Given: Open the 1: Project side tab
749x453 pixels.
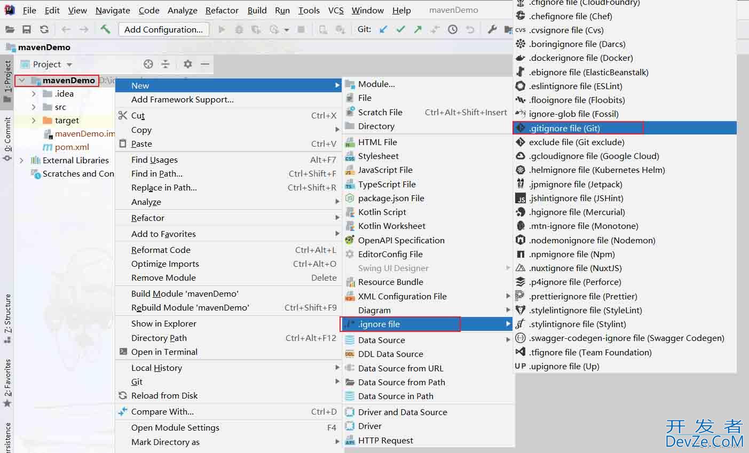Looking at the screenshot, I should pos(7,81).
